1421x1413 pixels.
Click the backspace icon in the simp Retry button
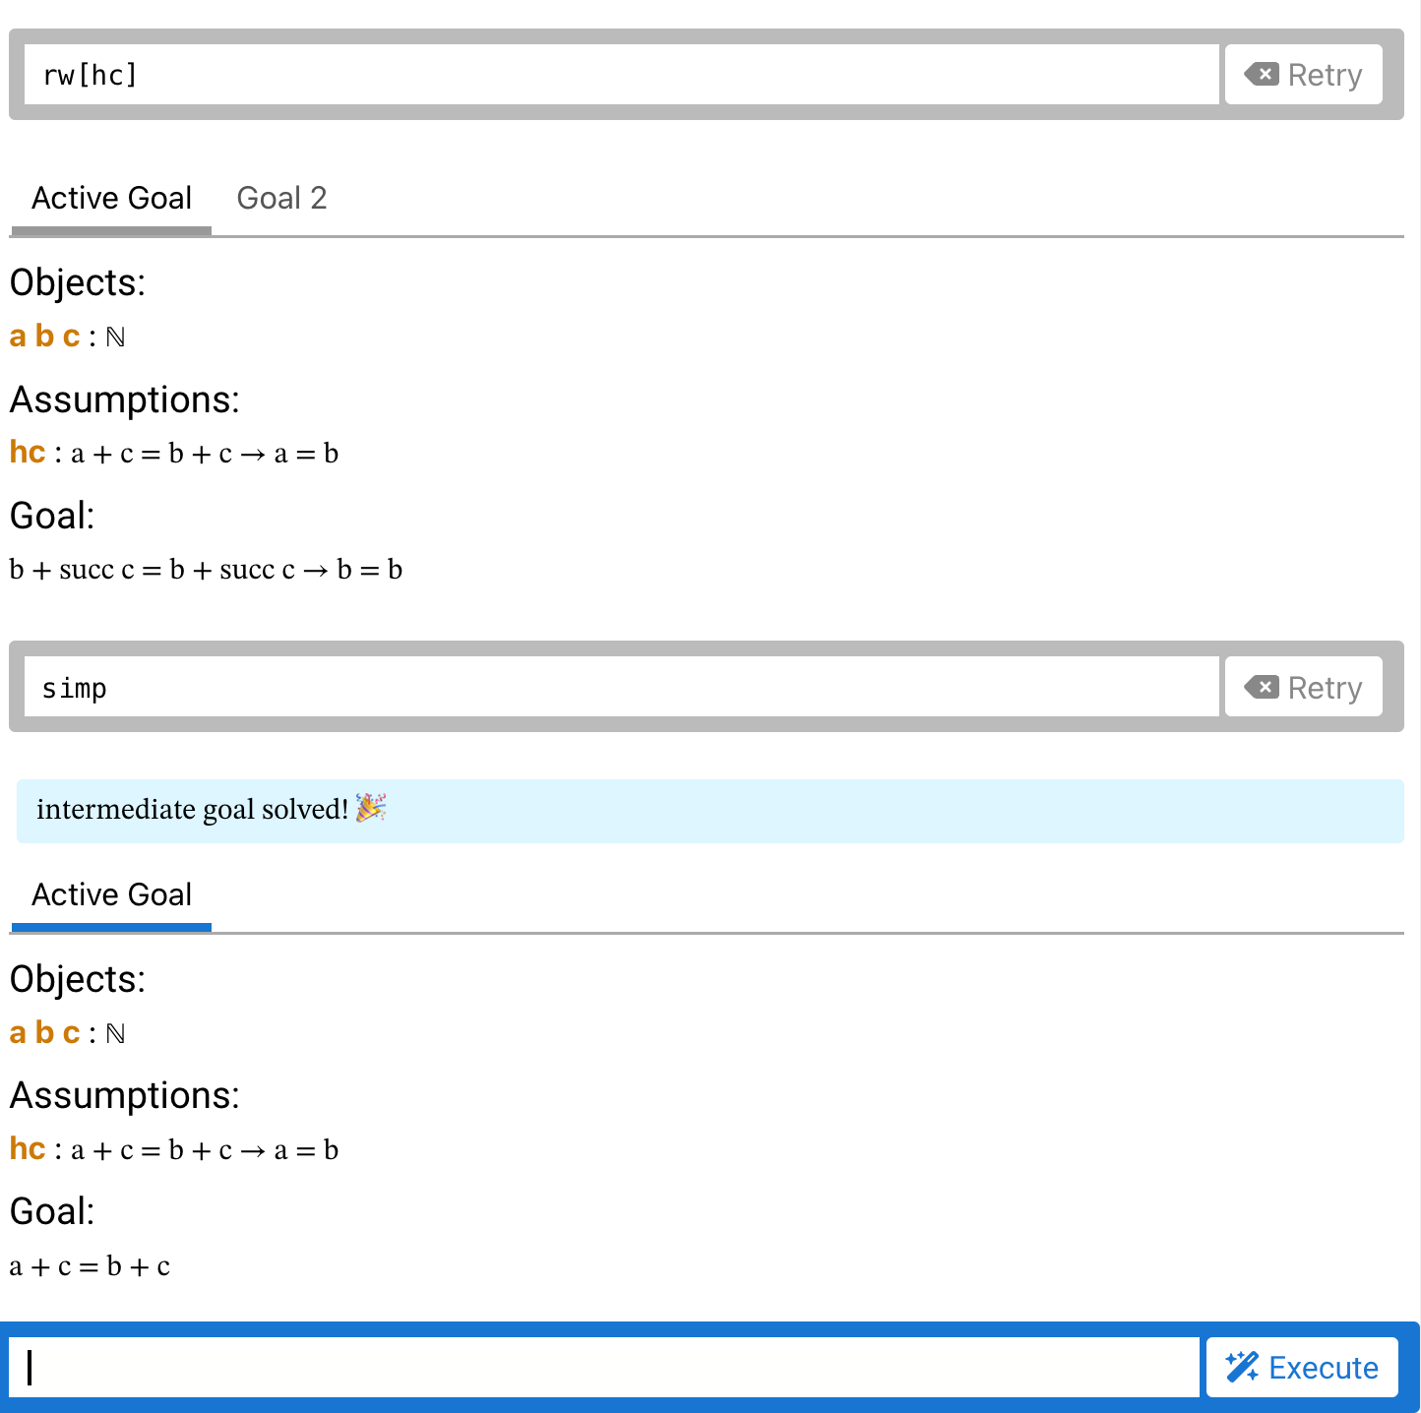pyautogui.click(x=1262, y=687)
